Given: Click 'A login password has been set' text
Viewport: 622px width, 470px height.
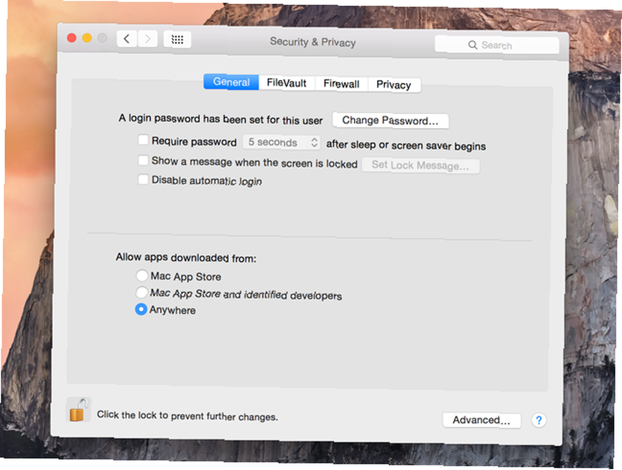Looking at the screenshot, I should click(x=221, y=119).
